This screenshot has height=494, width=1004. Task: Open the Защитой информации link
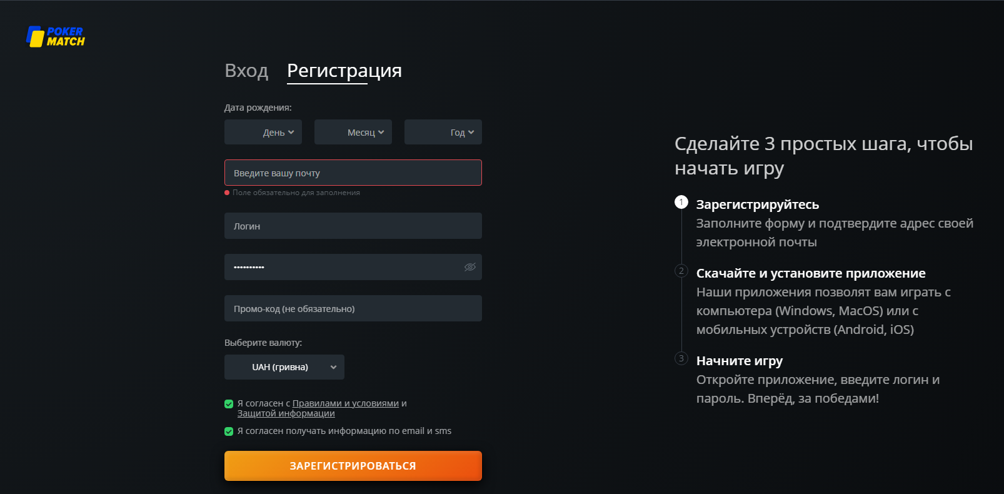pos(286,413)
